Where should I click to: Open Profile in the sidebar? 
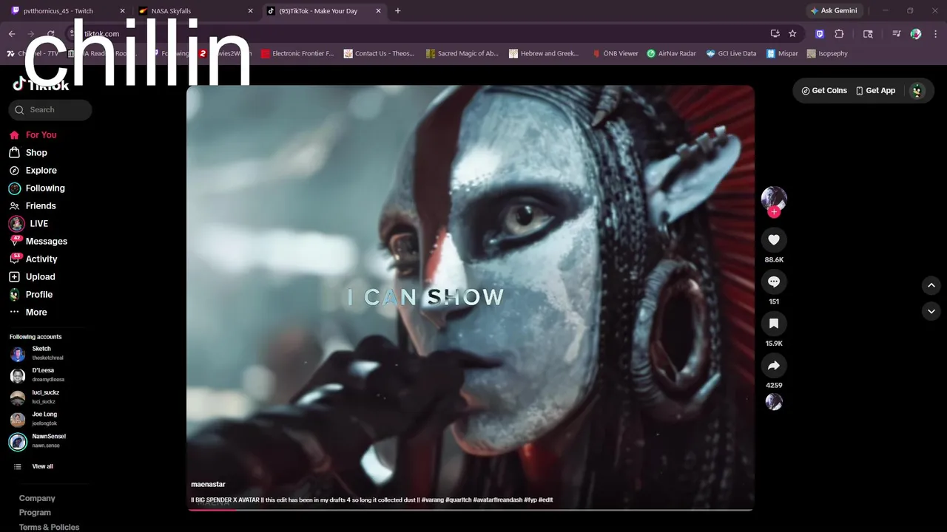(32, 294)
